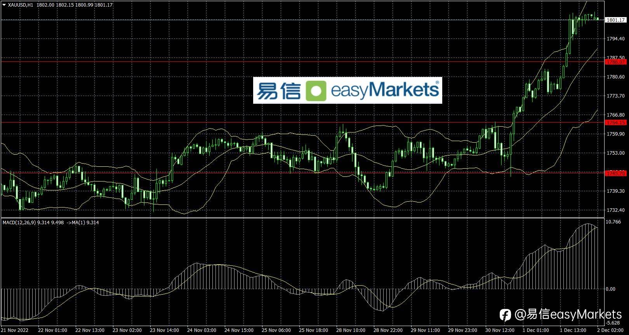This screenshot has height=335, width=629.
Task: Click the 22 Nov 01:00 time label
Action: [x=52, y=330]
